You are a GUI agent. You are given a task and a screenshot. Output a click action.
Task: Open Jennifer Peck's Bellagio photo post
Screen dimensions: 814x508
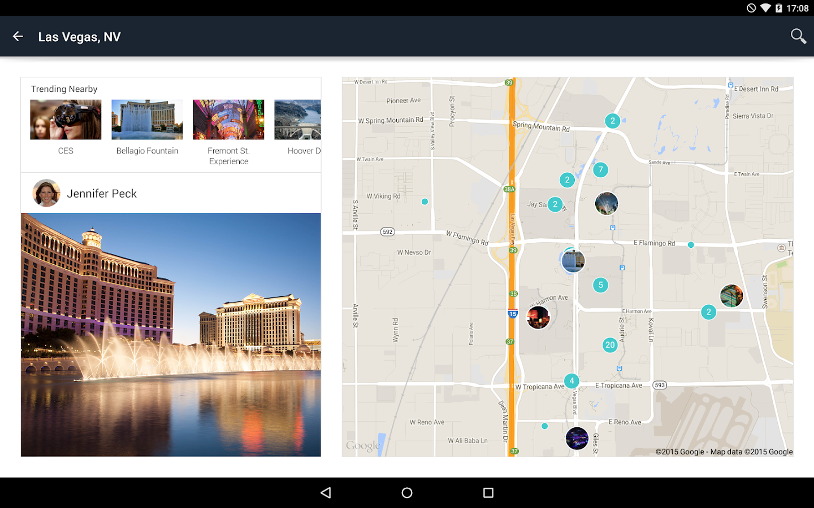pos(171,334)
